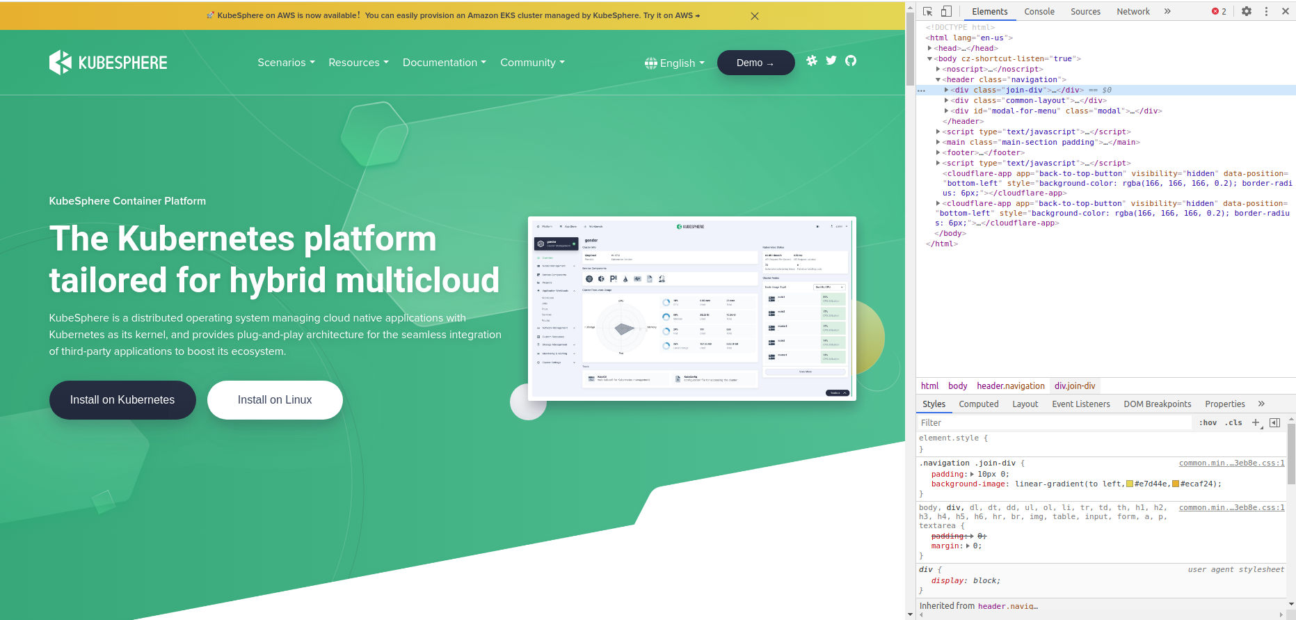Click the KubeSphere logo in the header

click(109, 63)
